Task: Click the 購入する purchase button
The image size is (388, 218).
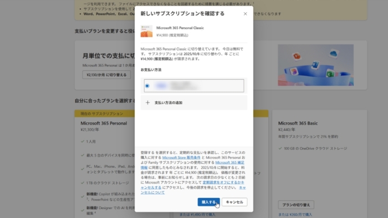Action: 208,202
